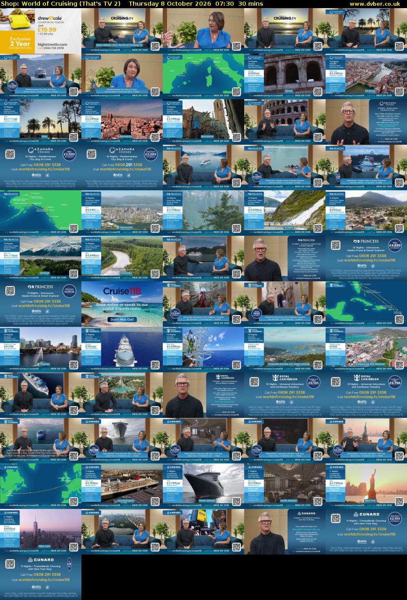The width and height of the screenshot is (407, 600).
Task: Click QR code on Cunard £2,199 card
Action: pyautogui.click(x=336, y=518)
